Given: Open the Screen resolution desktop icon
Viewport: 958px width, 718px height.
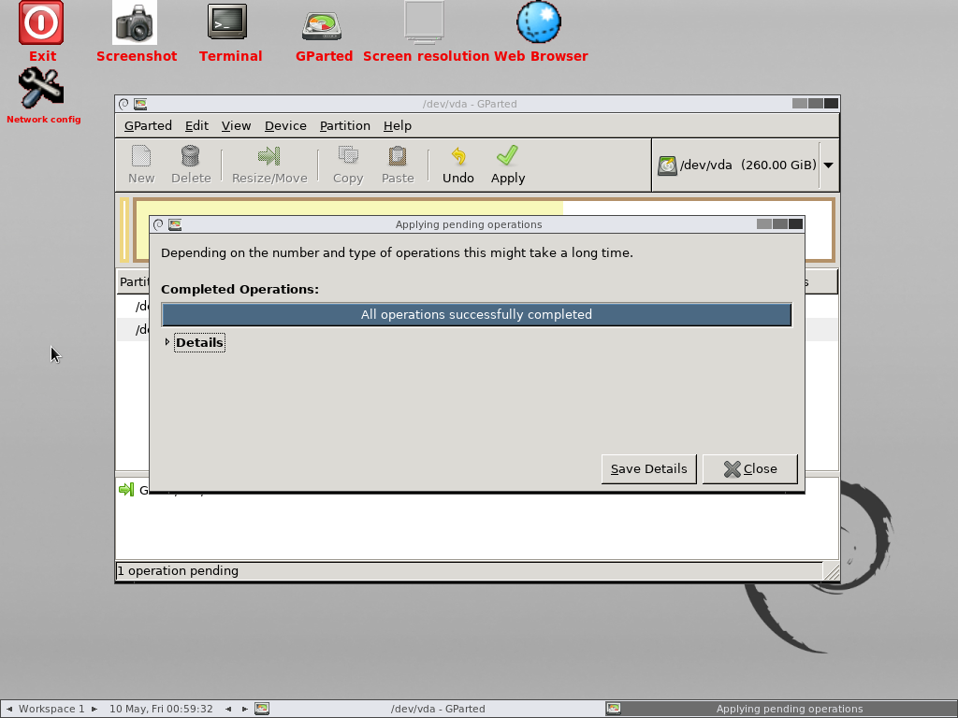Looking at the screenshot, I should tap(425, 22).
